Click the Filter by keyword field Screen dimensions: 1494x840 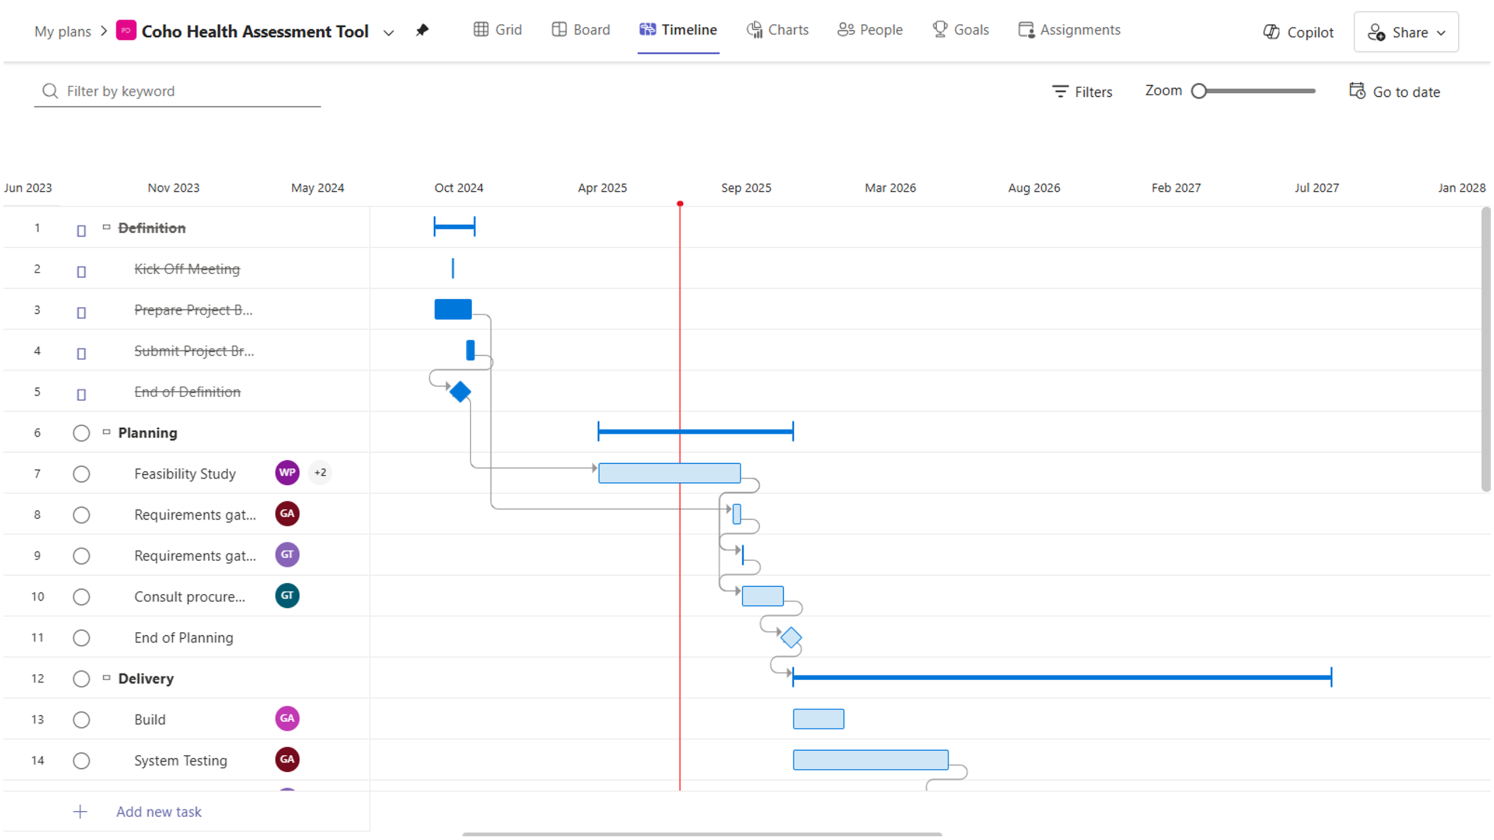point(187,91)
